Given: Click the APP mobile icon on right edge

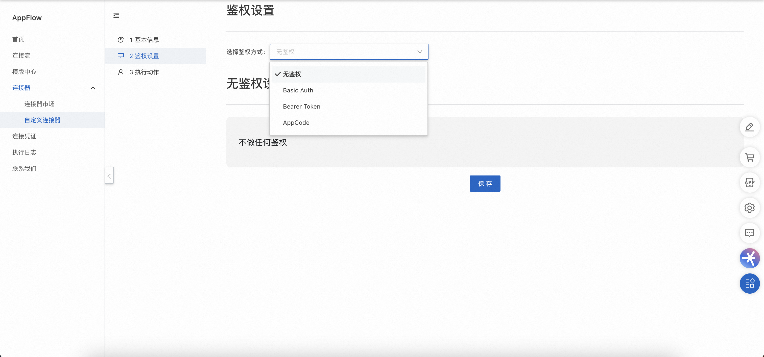Looking at the screenshot, I should tap(749, 183).
